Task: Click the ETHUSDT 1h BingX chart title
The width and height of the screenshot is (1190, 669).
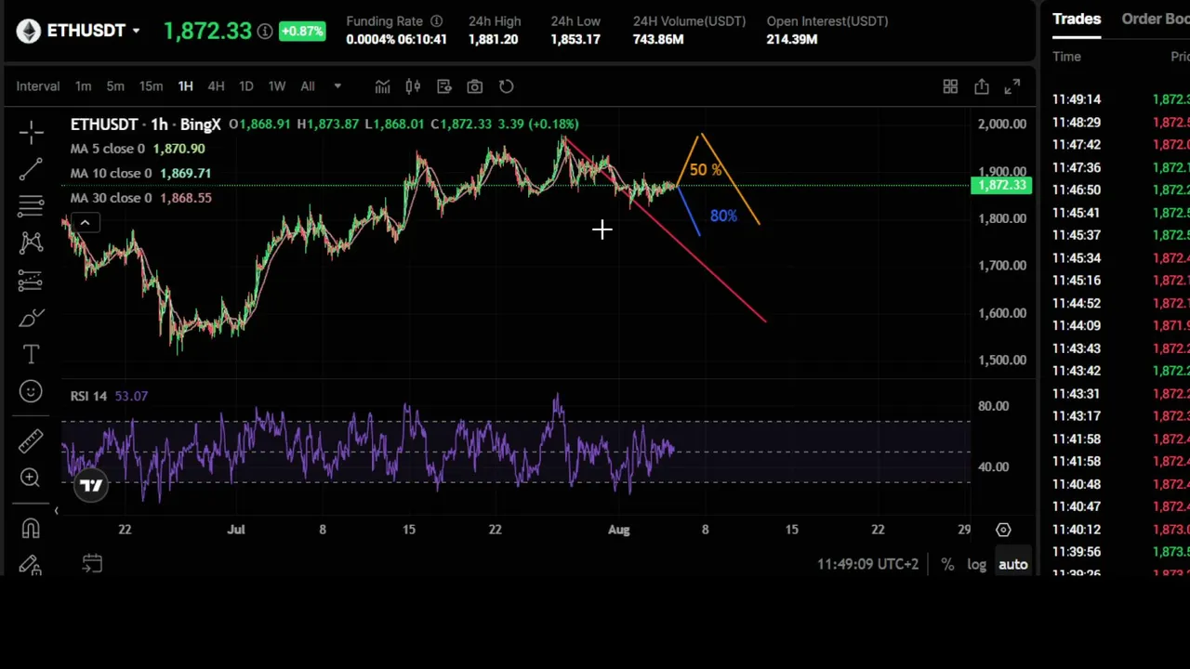Action: click(x=145, y=124)
